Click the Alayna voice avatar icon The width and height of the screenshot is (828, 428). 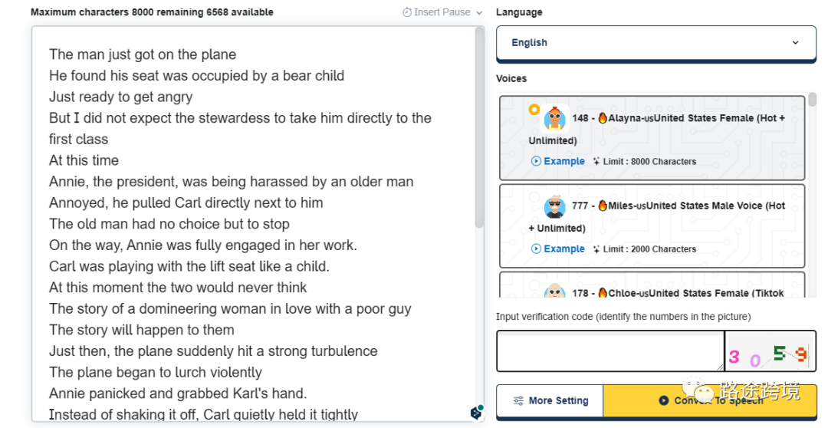[555, 118]
